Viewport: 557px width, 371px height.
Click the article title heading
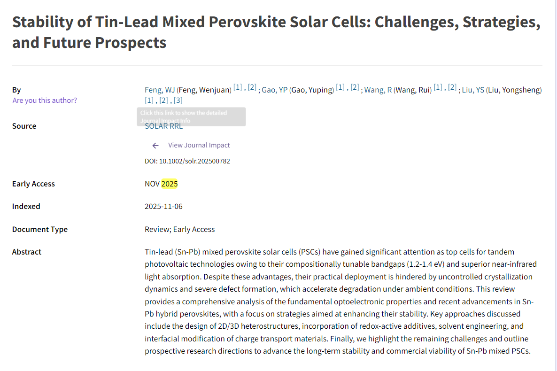(x=276, y=32)
